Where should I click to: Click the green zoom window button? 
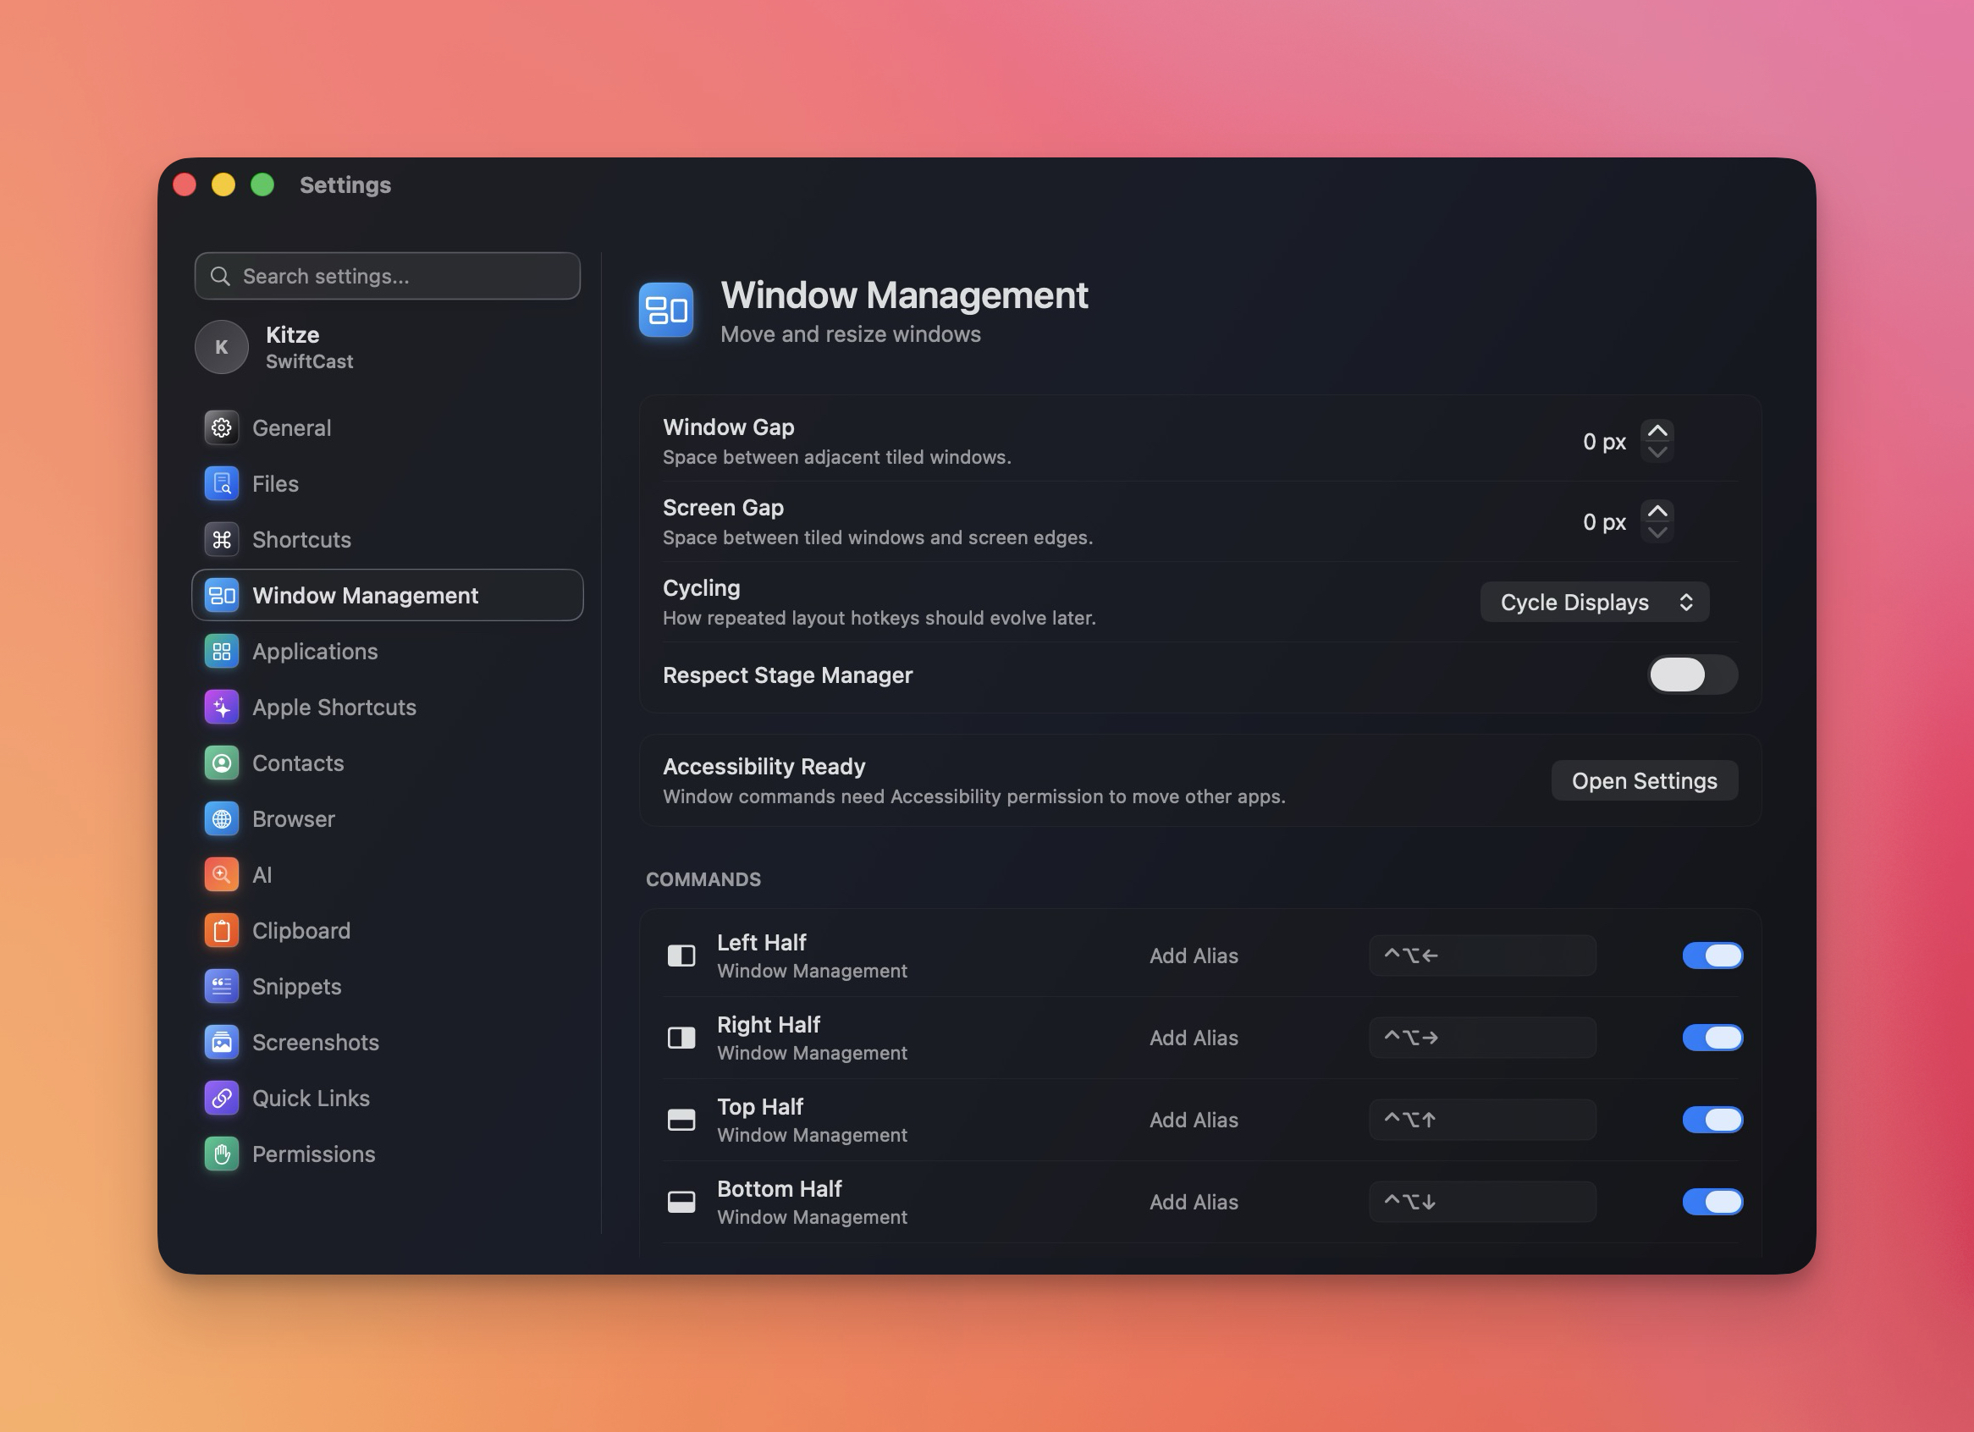(262, 185)
